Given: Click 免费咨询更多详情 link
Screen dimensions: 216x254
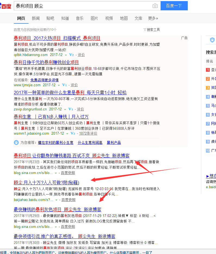Looking at the screenshot, I should 45,80.
